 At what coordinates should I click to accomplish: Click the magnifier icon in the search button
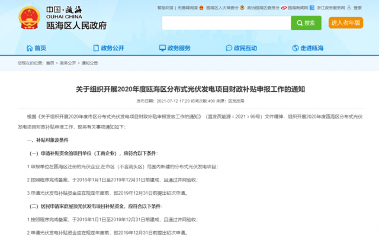[x=299, y=23]
